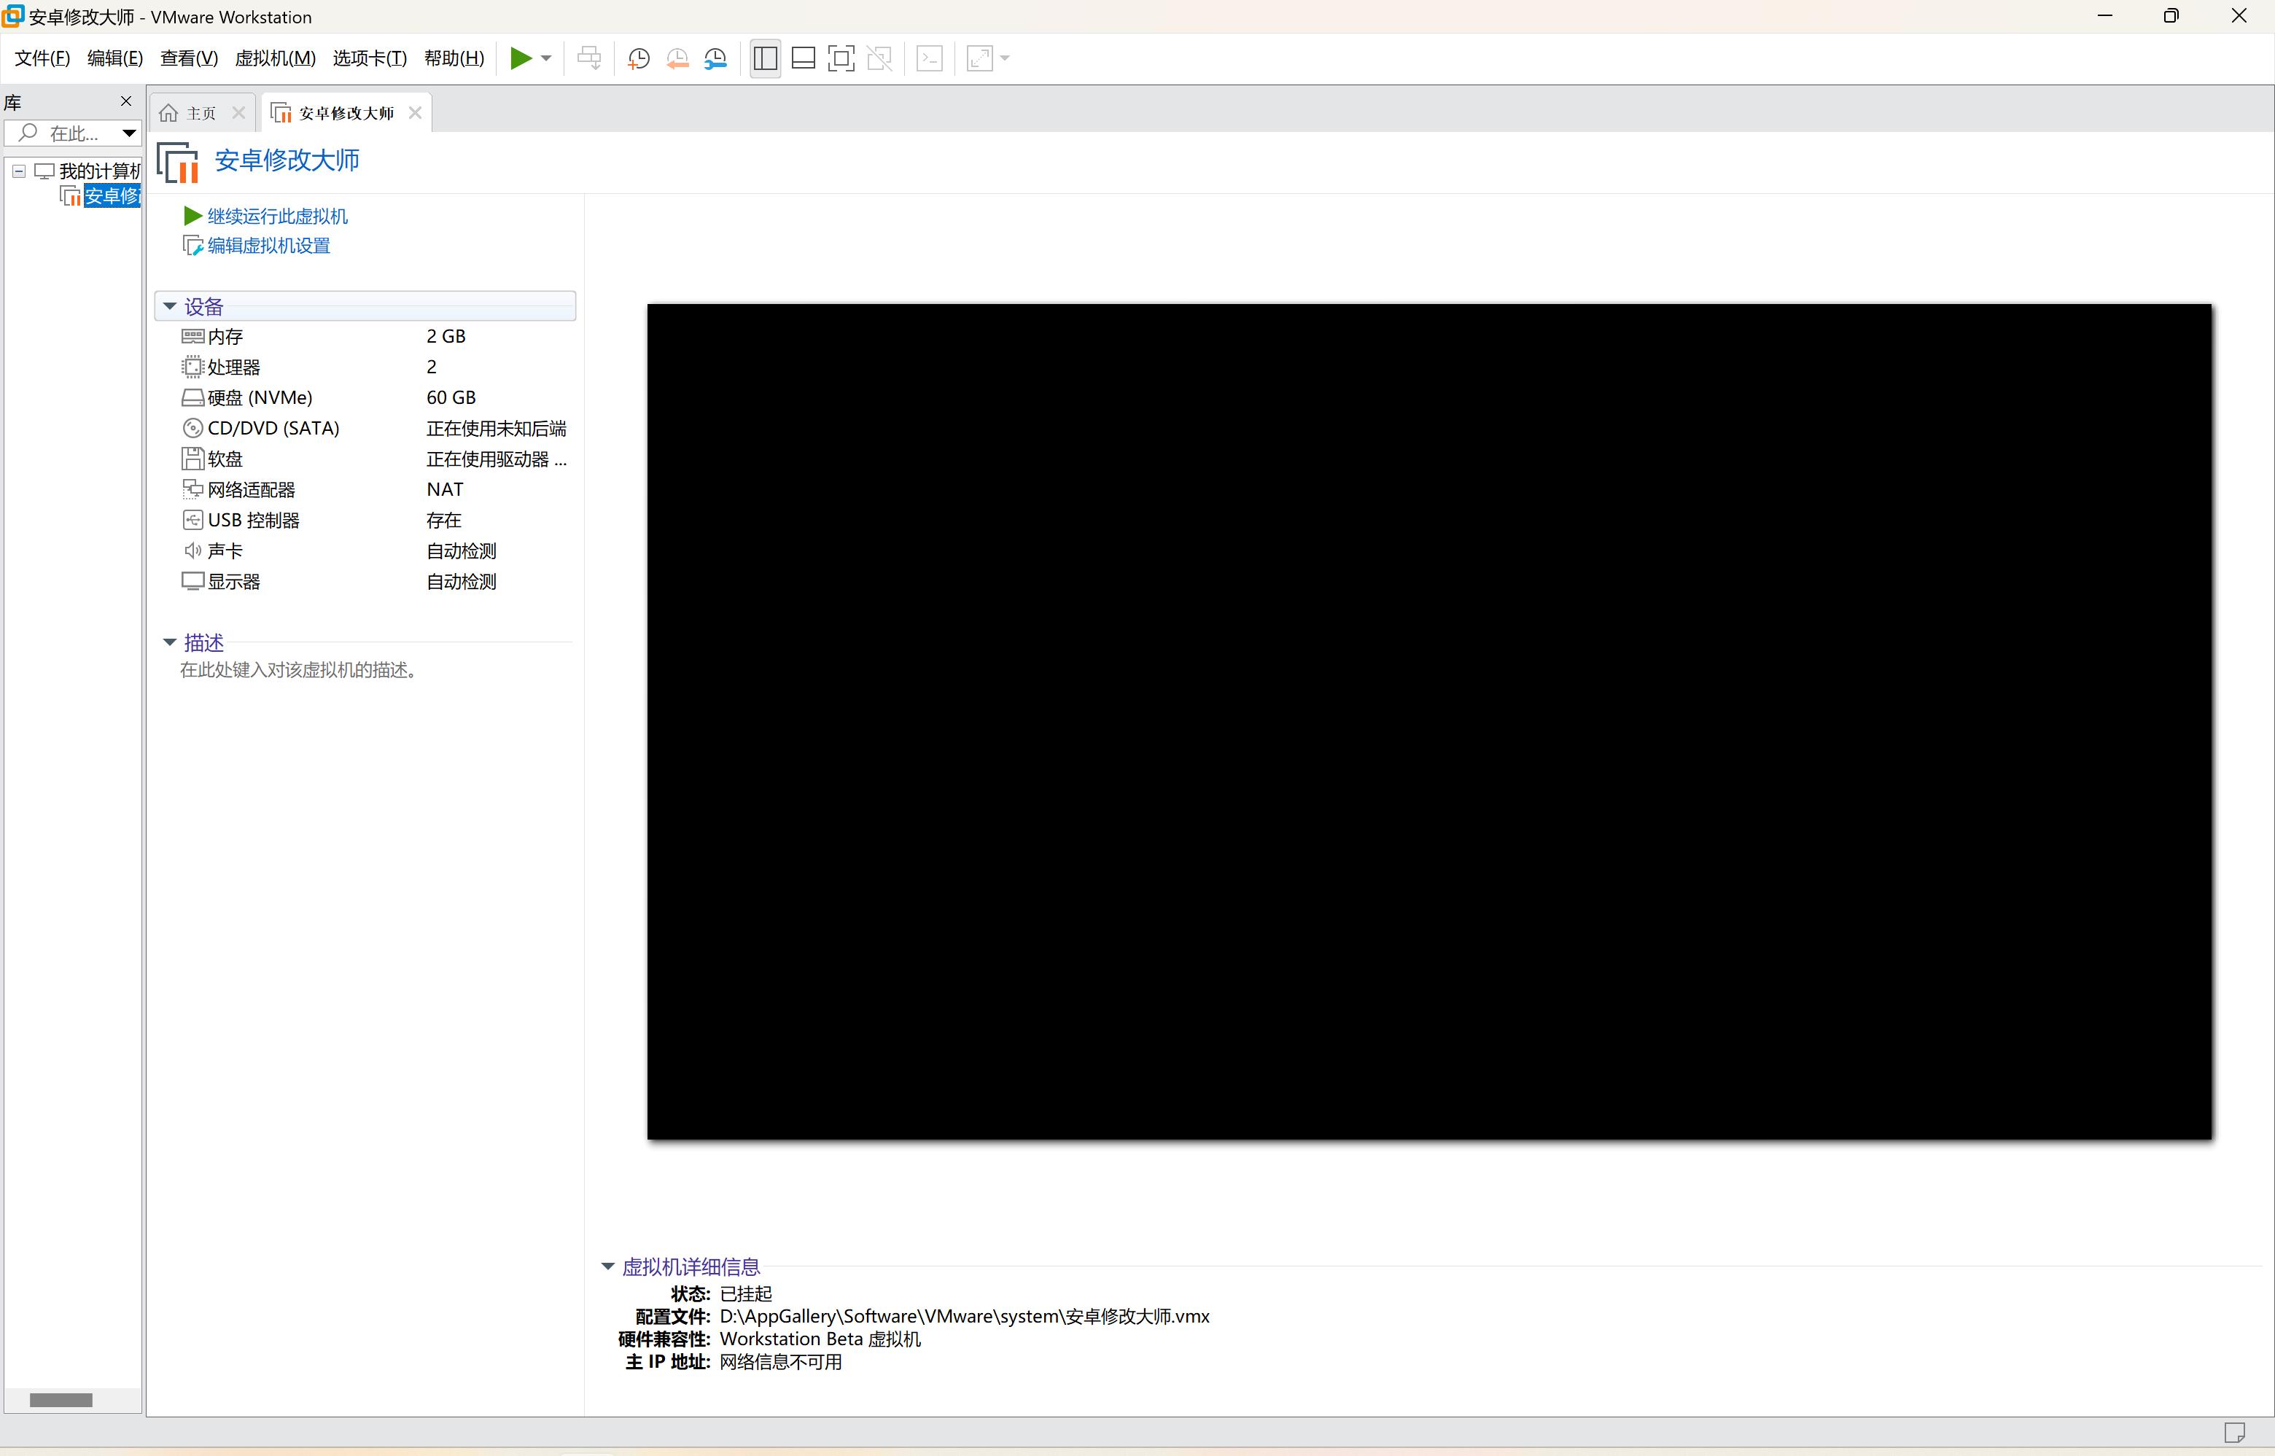Click the 已挂起 status value
This screenshot has width=2275, height=1456.
746,1293
